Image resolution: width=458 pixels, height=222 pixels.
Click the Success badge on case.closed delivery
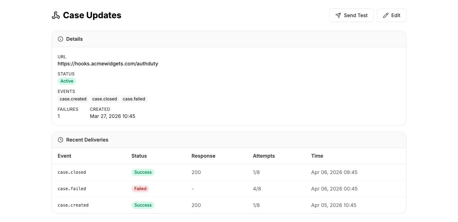143,172
